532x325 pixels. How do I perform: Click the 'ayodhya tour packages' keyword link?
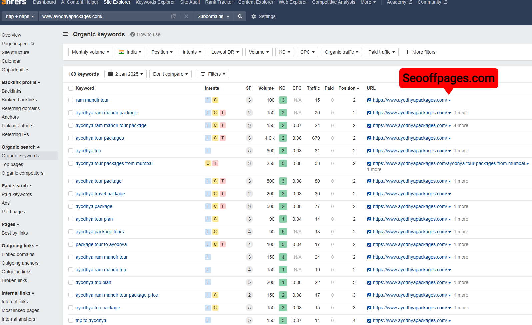pos(100,138)
